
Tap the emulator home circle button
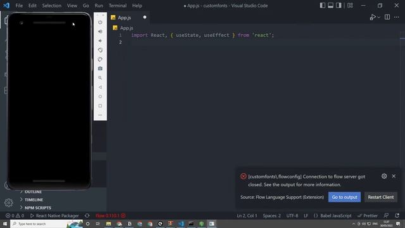(x=100, y=96)
